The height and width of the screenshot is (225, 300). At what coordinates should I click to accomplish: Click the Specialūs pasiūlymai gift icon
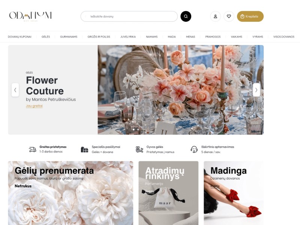pyautogui.click(x=84, y=149)
